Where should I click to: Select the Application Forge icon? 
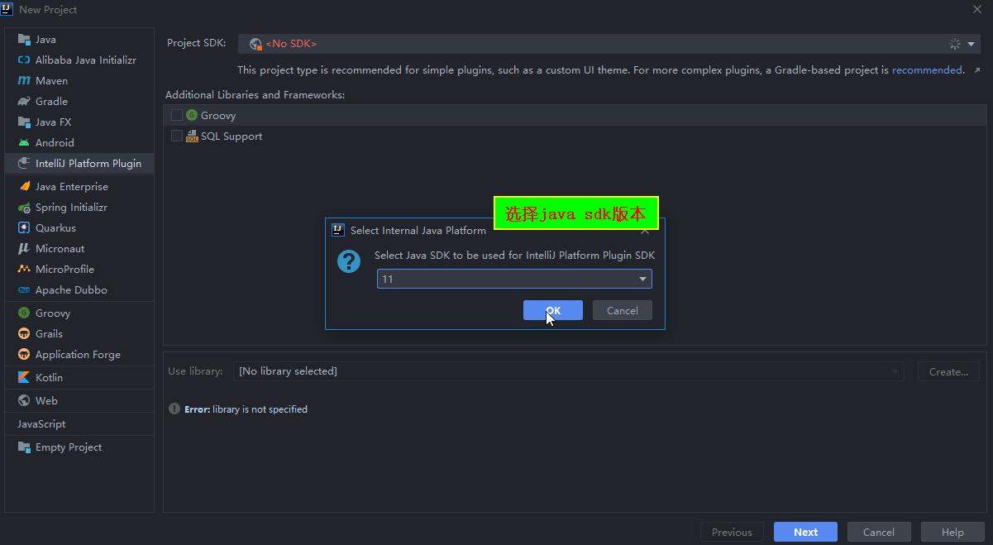(24, 354)
